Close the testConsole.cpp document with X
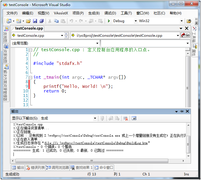201x180 pixels. coord(187,28)
